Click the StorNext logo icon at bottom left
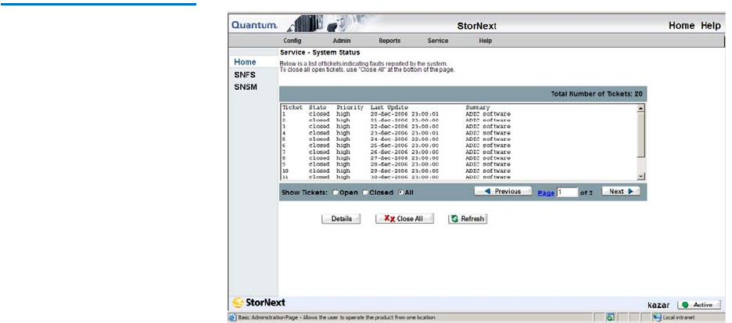Screen dimensions: 732x323 tap(238, 303)
